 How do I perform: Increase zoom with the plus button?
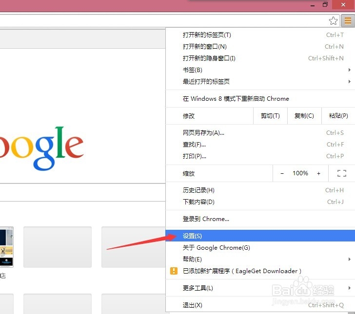[x=318, y=173]
